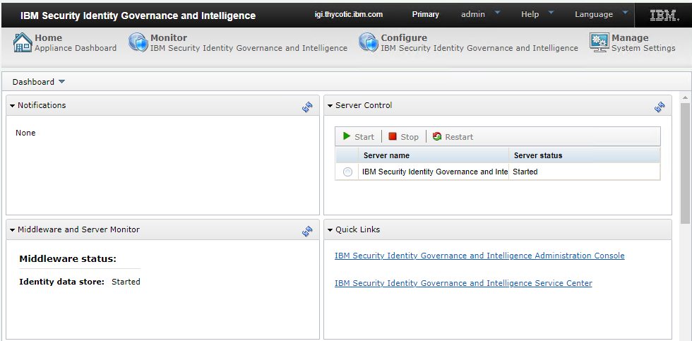Click the None text in Notifications
Screen dimensions: 692x341
[x=25, y=133]
